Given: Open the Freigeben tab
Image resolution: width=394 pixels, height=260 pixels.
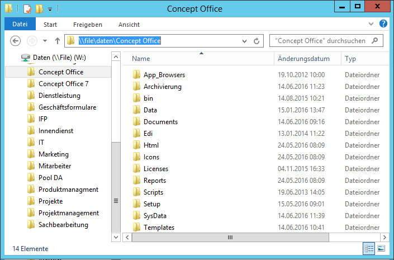Looking at the screenshot, I should (x=88, y=25).
